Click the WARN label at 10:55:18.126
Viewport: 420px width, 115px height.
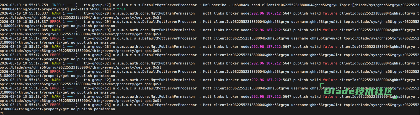[x=56, y=80]
